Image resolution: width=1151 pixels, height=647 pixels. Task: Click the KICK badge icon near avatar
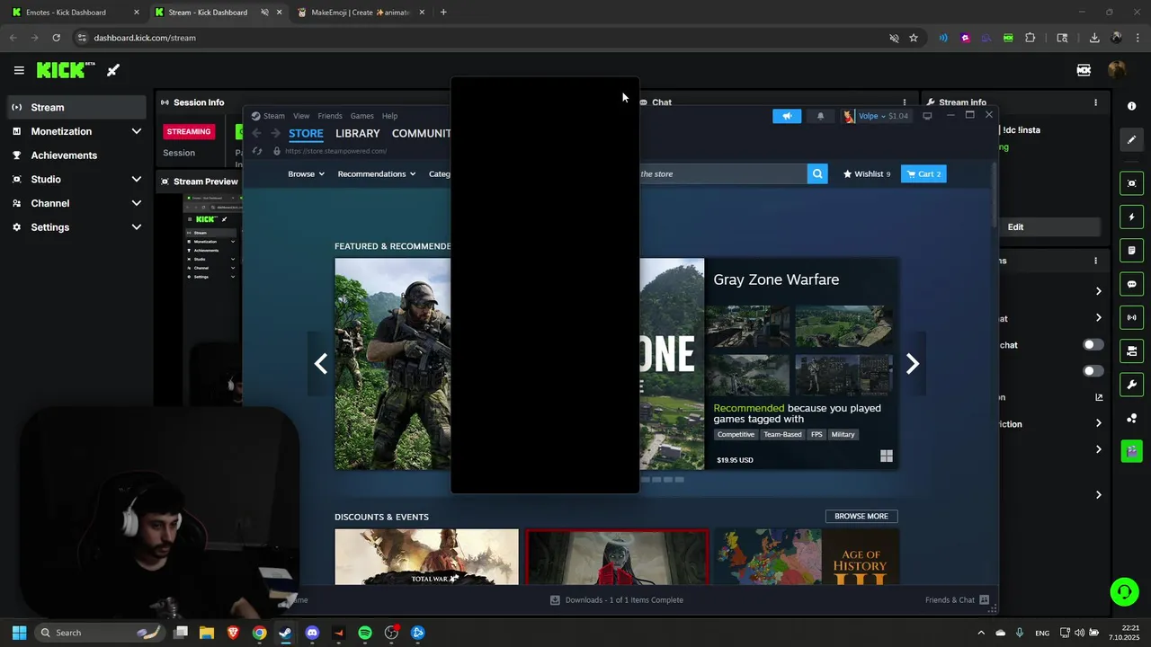pyautogui.click(x=1084, y=70)
